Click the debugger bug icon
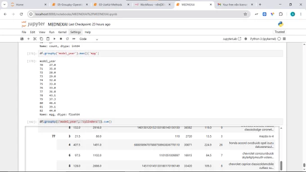Screen dimensions: 306x172 click(x=246, y=39)
